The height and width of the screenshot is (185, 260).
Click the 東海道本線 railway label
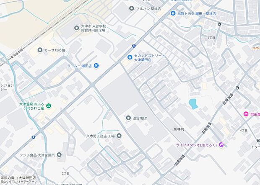(x=17, y=54)
